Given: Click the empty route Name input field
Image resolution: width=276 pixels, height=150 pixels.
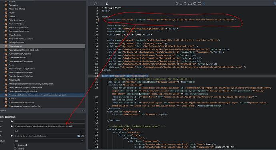Looking at the screenshot, I should [49, 121].
